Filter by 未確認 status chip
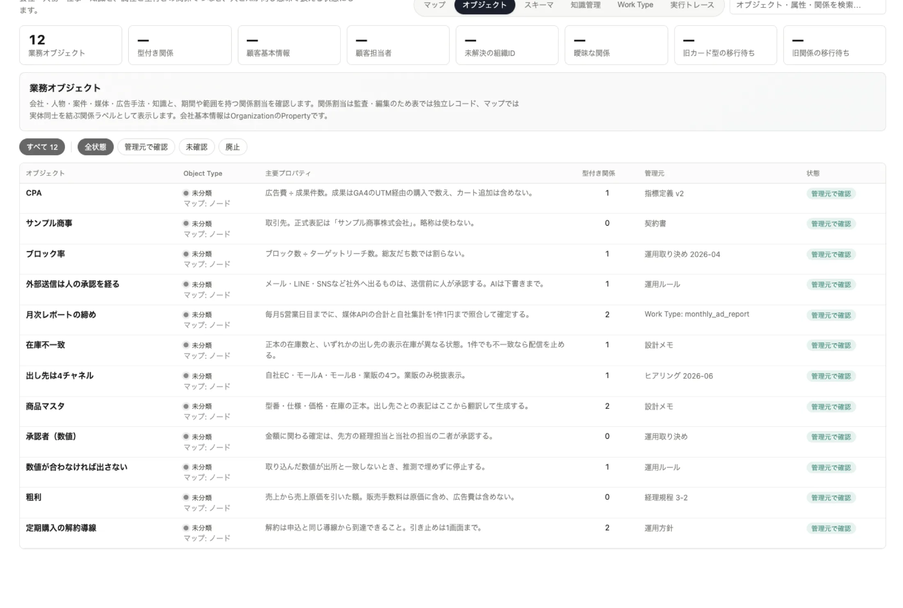903x608 pixels. [x=197, y=147]
